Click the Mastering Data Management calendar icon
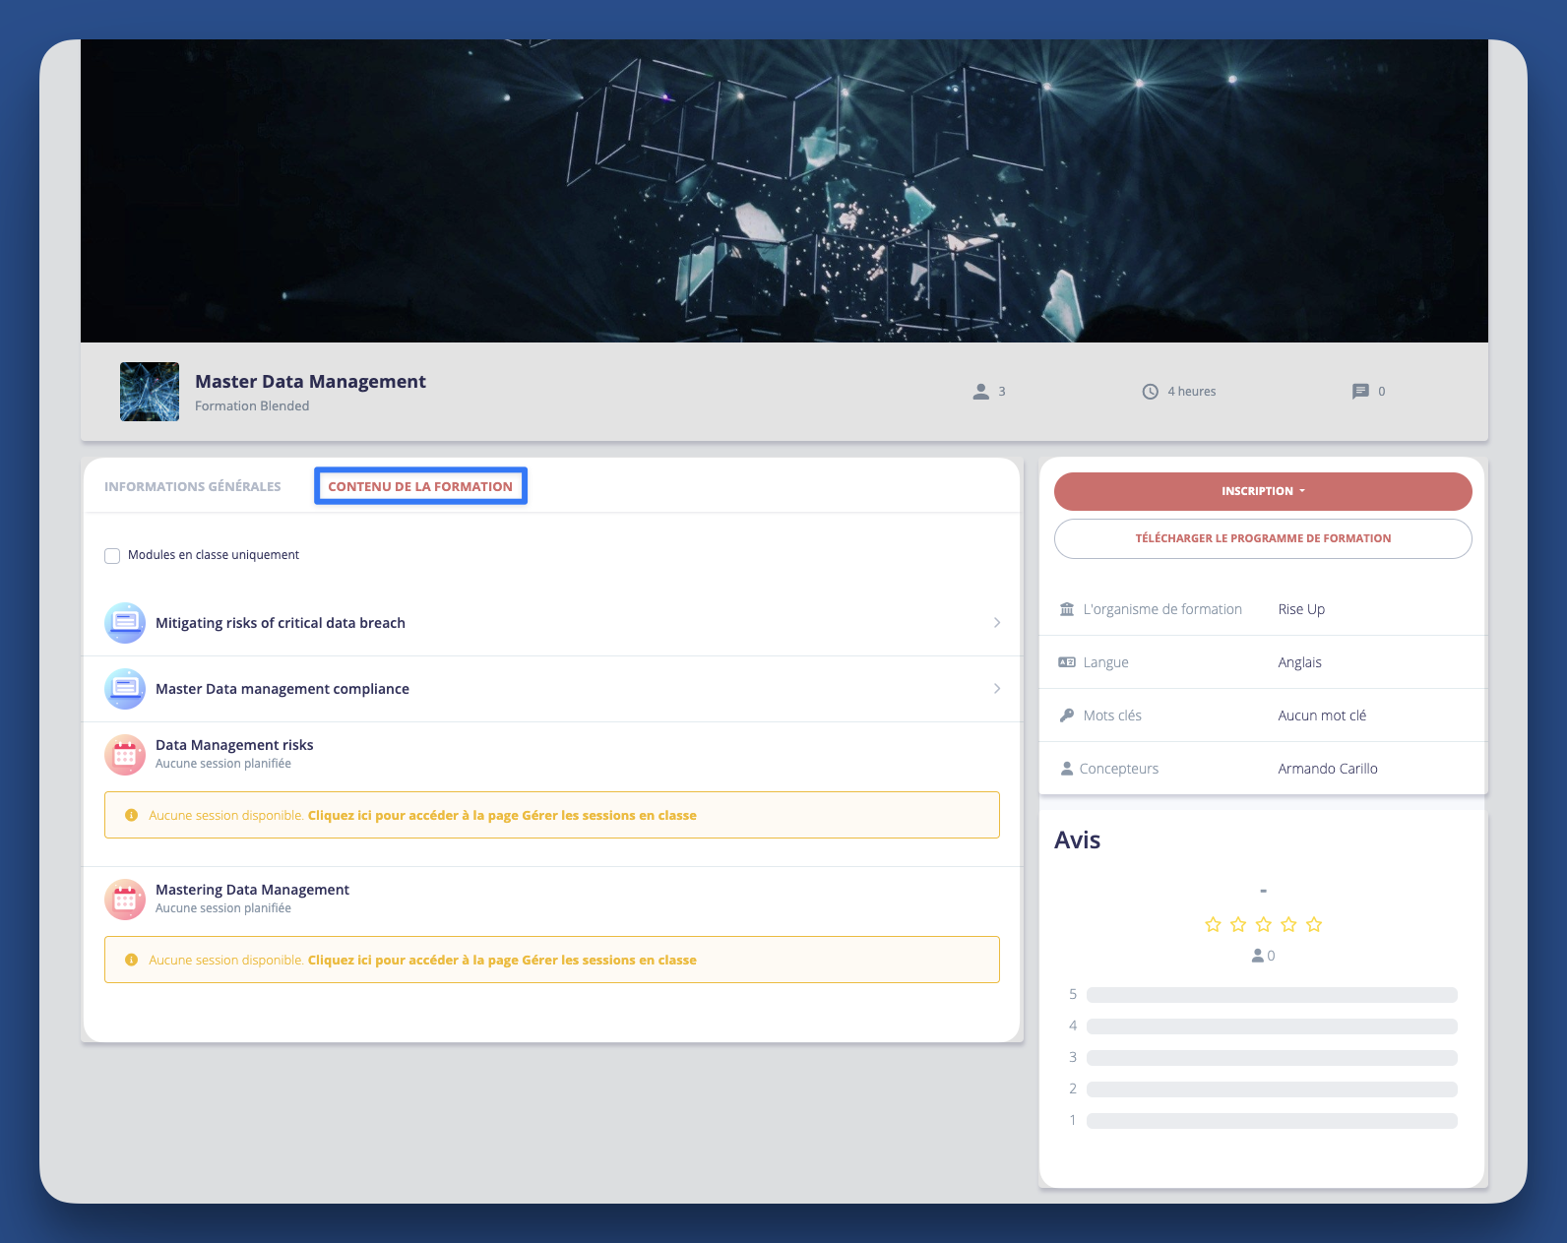The height and width of the screenshot is (1243, 1567). tap(125, 900)
